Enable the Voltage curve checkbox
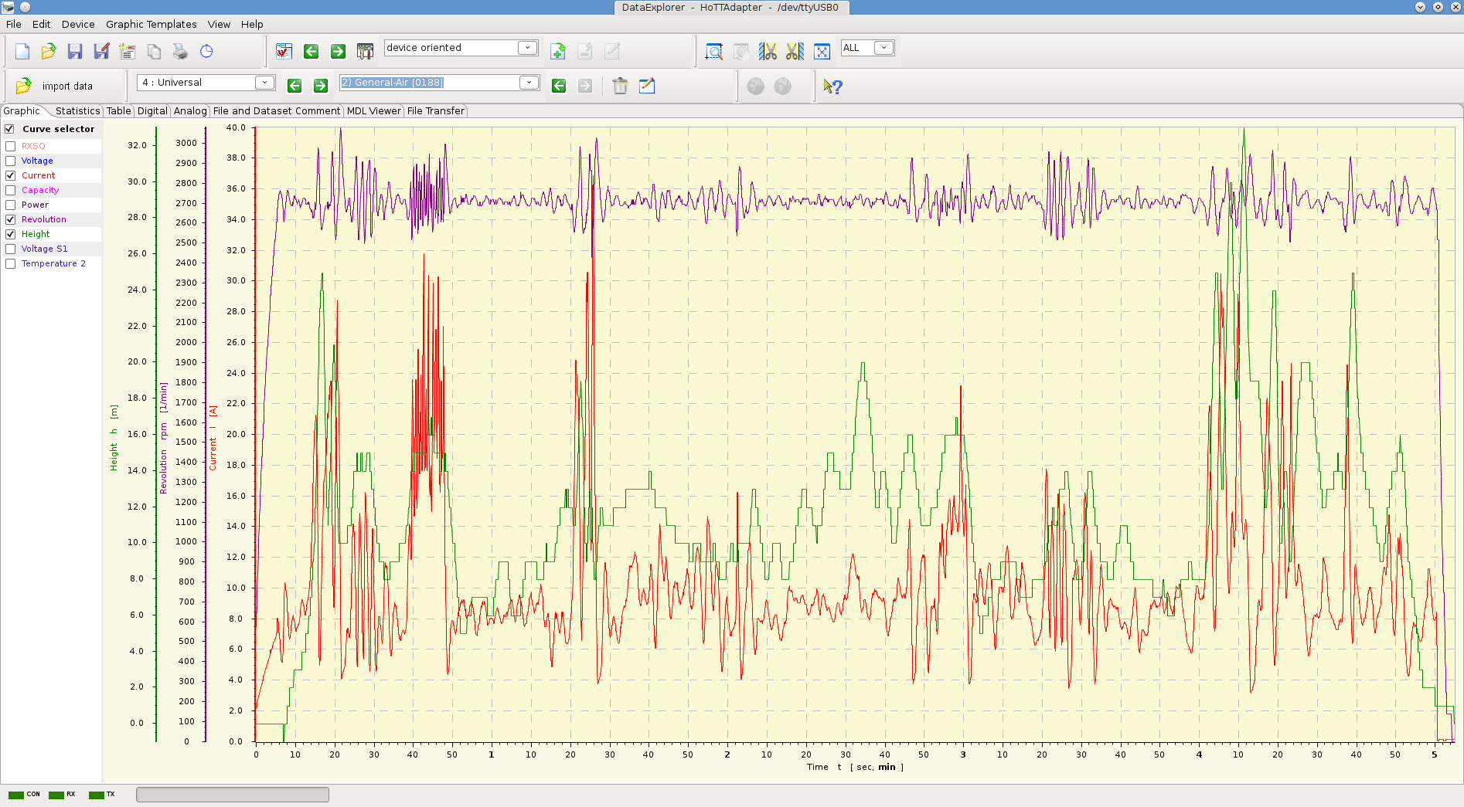Viewport: 1464px width, 807px height. pos(11,161)
